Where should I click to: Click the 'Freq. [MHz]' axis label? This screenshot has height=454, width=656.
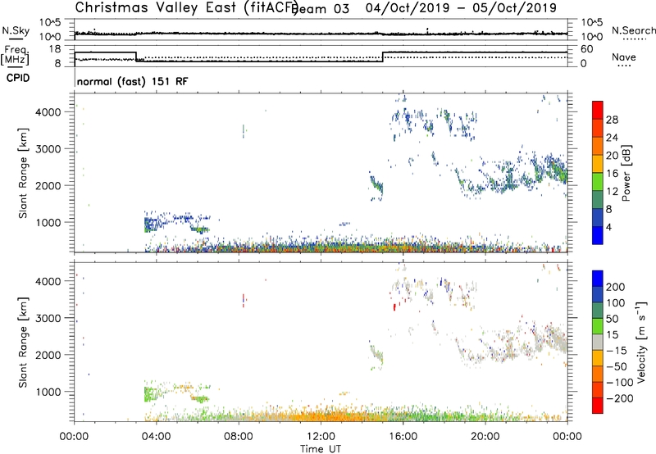pos(15,55)
